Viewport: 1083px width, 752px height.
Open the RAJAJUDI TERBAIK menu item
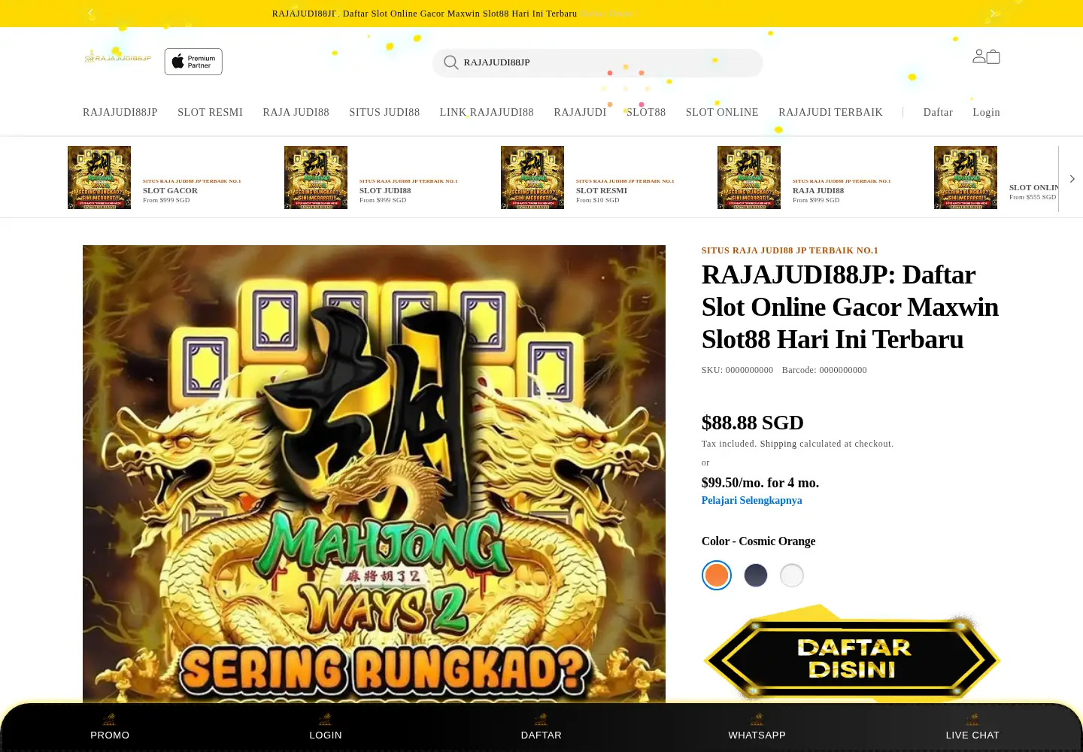[x=830, y=112]
